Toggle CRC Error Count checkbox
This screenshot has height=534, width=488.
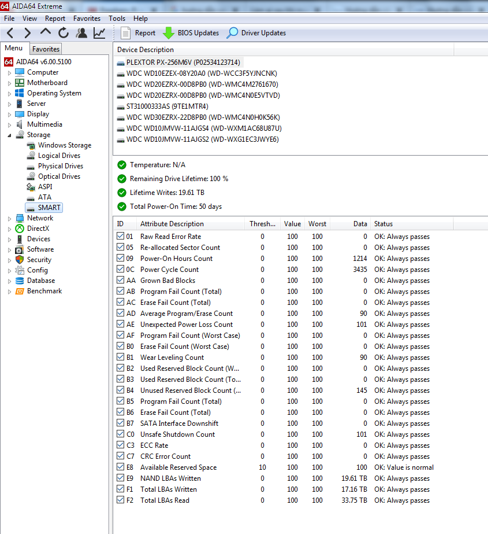click(x=120, y=456)
